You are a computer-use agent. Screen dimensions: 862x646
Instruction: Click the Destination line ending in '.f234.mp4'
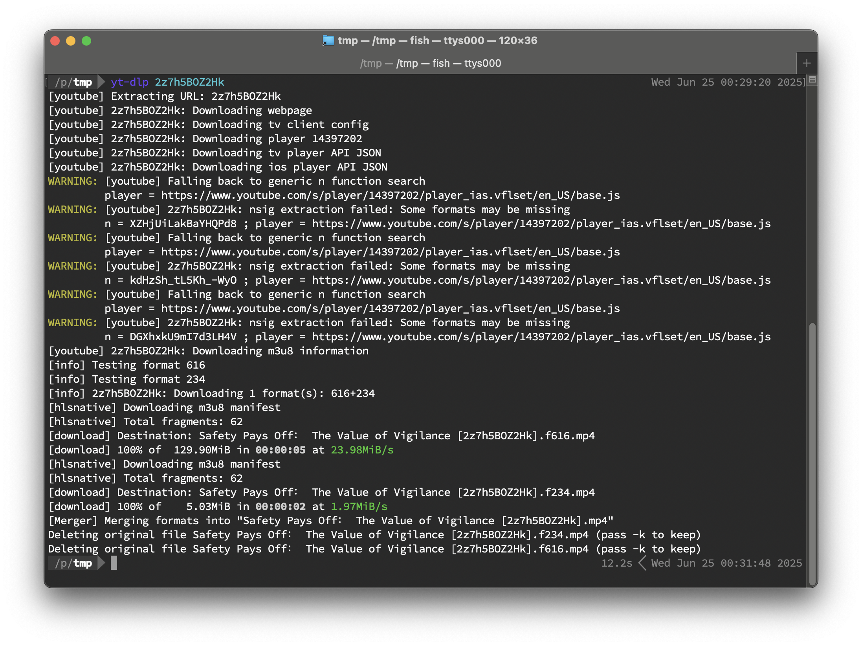point(322,492)
